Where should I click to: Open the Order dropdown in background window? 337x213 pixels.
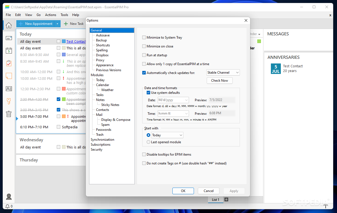[x=255, y=34]
